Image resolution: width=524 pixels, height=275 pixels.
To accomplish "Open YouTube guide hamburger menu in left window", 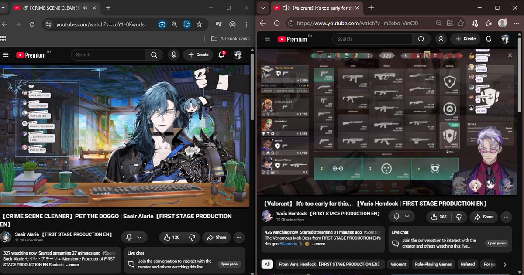I will (6, 55).
